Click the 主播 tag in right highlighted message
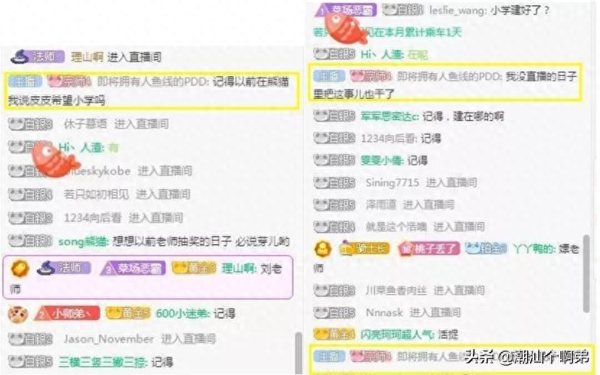 [x=328, y=76]
